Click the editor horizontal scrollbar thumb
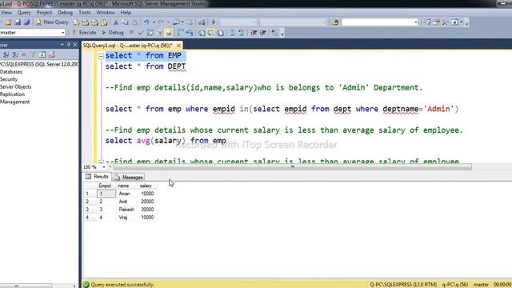Viewport: 512px width, 288px height. tap(292, 167)
